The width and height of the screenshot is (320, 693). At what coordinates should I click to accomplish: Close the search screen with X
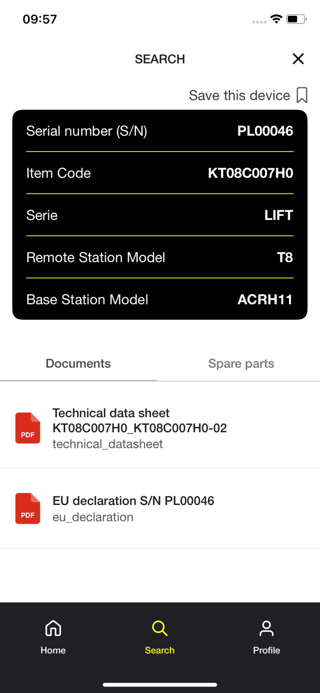point(298,59)
